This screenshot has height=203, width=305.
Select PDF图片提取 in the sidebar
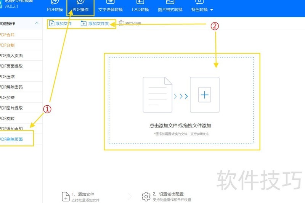[21, 108]
